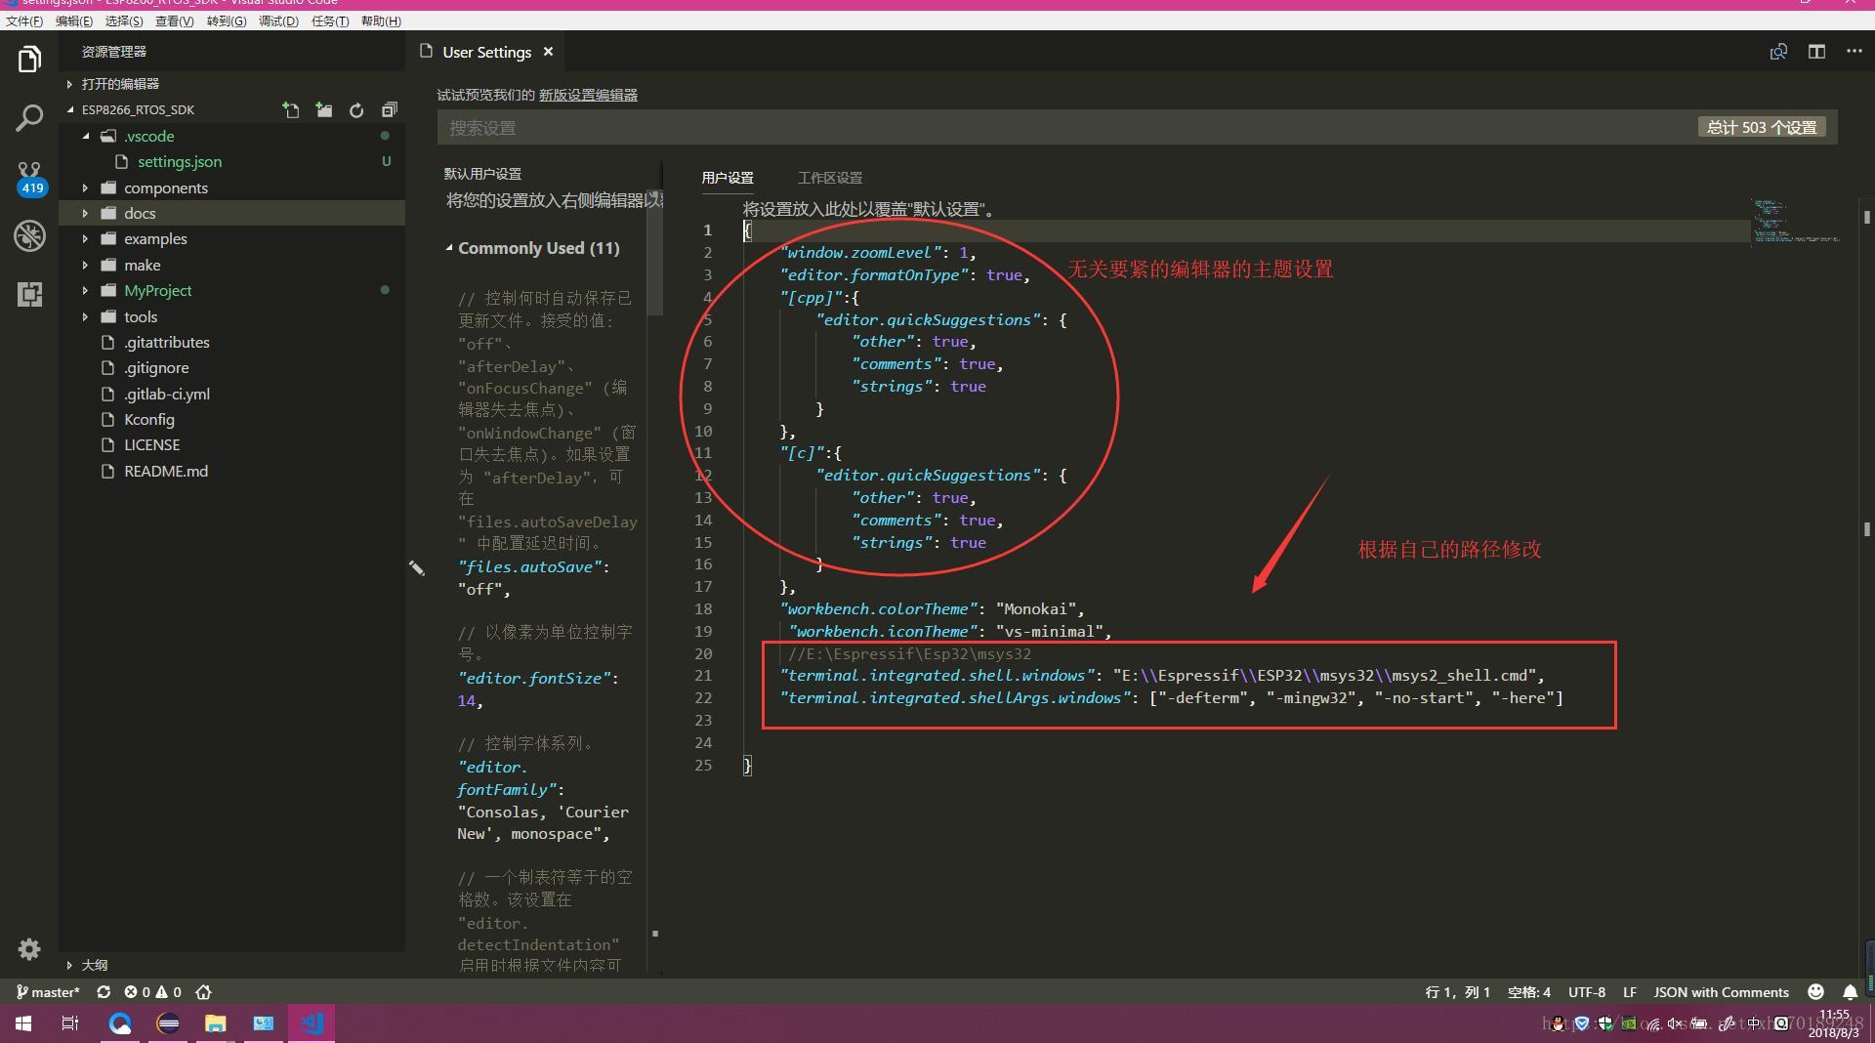Change indentation via Spaces: 4 (空格: 4)
The width and height of the screenshot is (1875, 1043).
pos(1528,991)
